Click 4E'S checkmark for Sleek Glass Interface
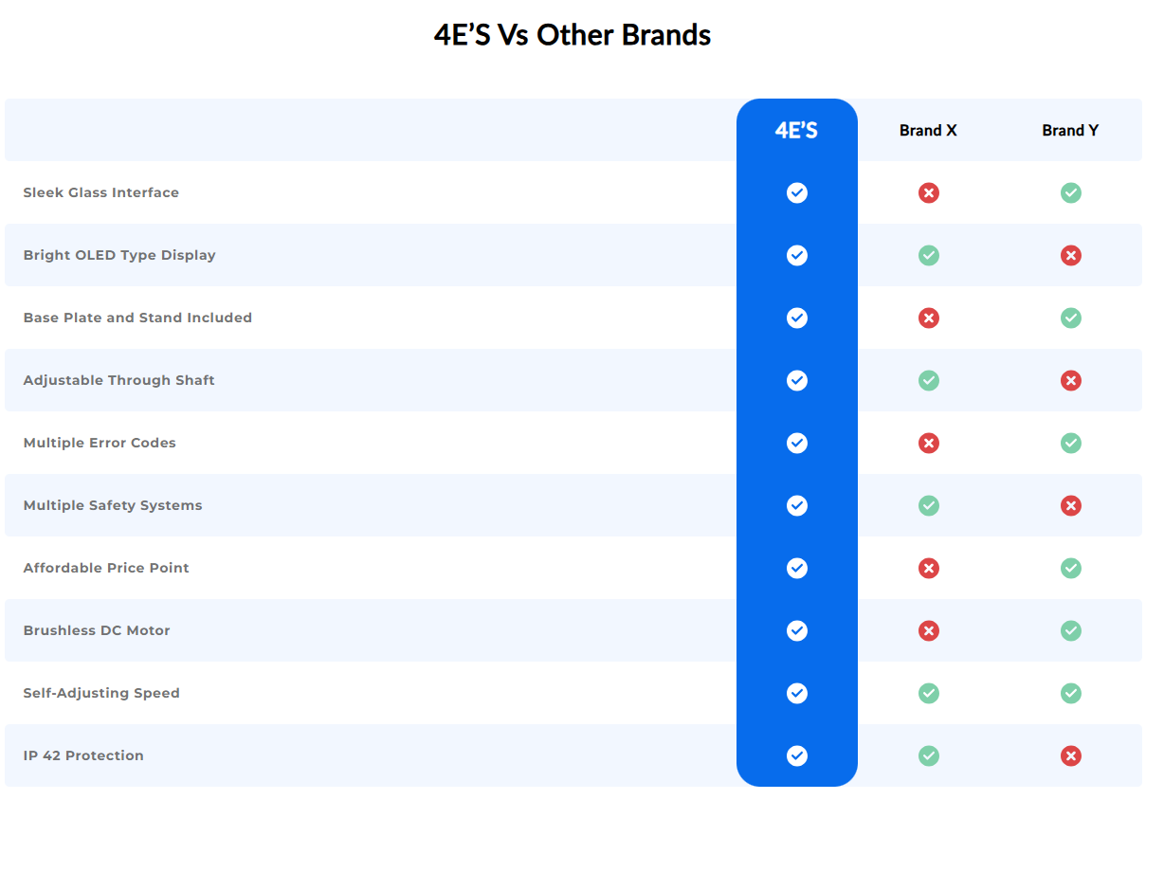Screen dimensions: 1164x891 pos(797,193)
